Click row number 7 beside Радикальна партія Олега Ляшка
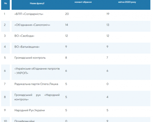Viewport: 153px width, 122px height. pyautogui.click(x=5, y=84)
